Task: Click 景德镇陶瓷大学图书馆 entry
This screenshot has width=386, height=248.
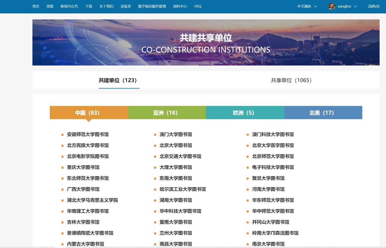Action: click(90, 233)
